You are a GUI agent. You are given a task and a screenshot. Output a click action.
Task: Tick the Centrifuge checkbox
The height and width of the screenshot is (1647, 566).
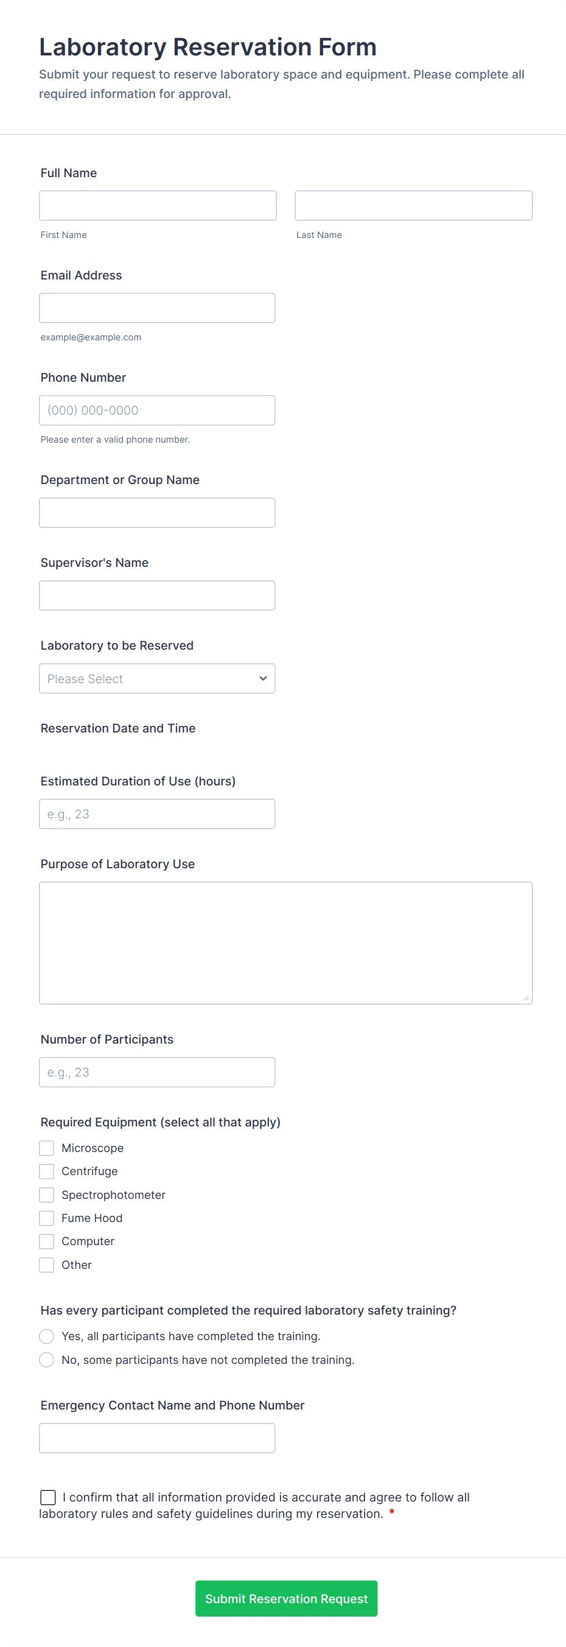[47, 1171]
